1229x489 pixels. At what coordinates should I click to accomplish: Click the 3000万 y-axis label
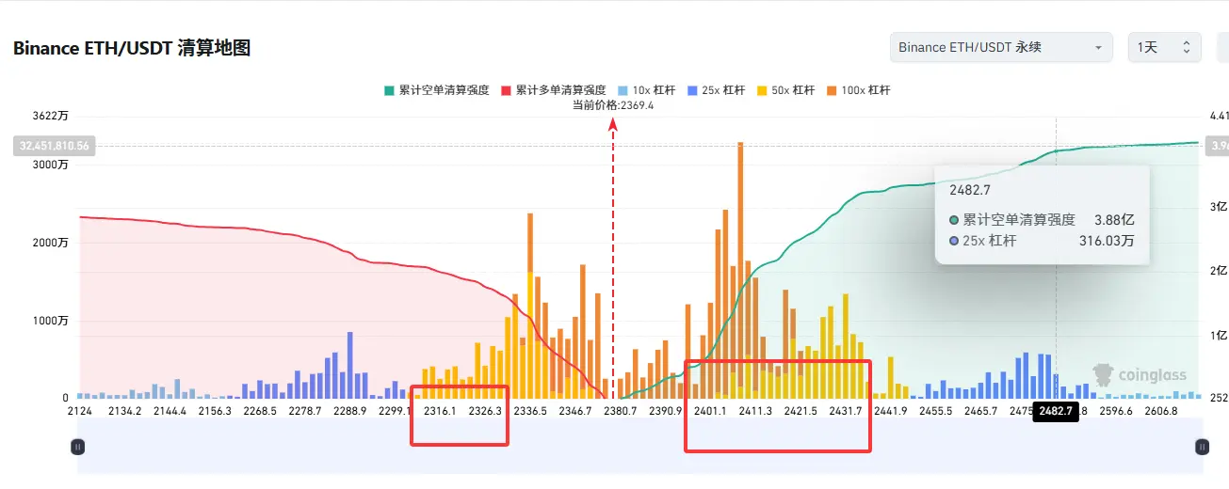click(x=49, y=165)
